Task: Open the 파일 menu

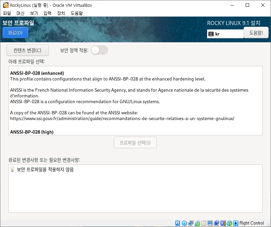Action: (x=7, y=13)
